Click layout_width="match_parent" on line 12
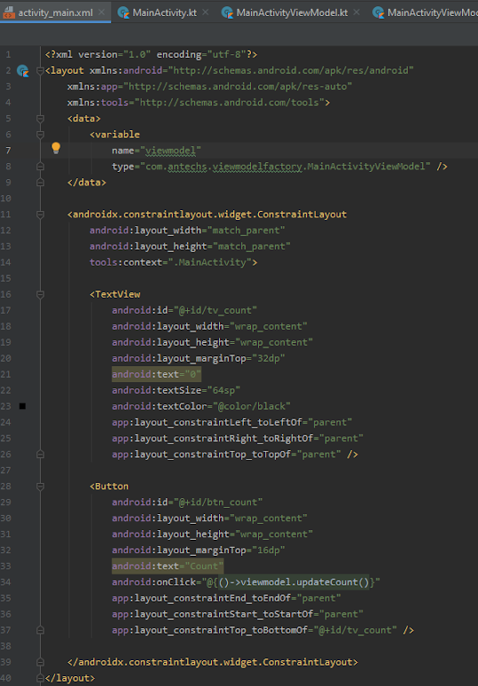This screenshot has height=686, width=478. tap(188, 231)
